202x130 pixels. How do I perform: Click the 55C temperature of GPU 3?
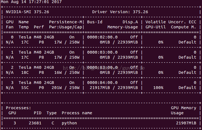point(25,88)
